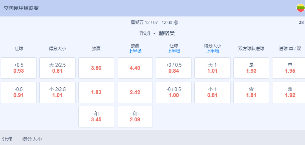The image size is (305, 145).
Task: Choose first-half draw 和 at 2.09
Action: coord(135,117)
